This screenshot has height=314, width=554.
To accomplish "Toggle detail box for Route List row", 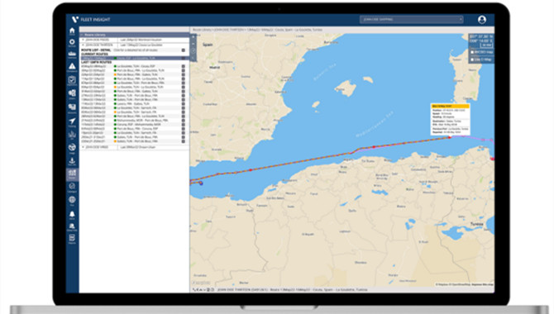I will pyautogui.click(x=184, y=50).
